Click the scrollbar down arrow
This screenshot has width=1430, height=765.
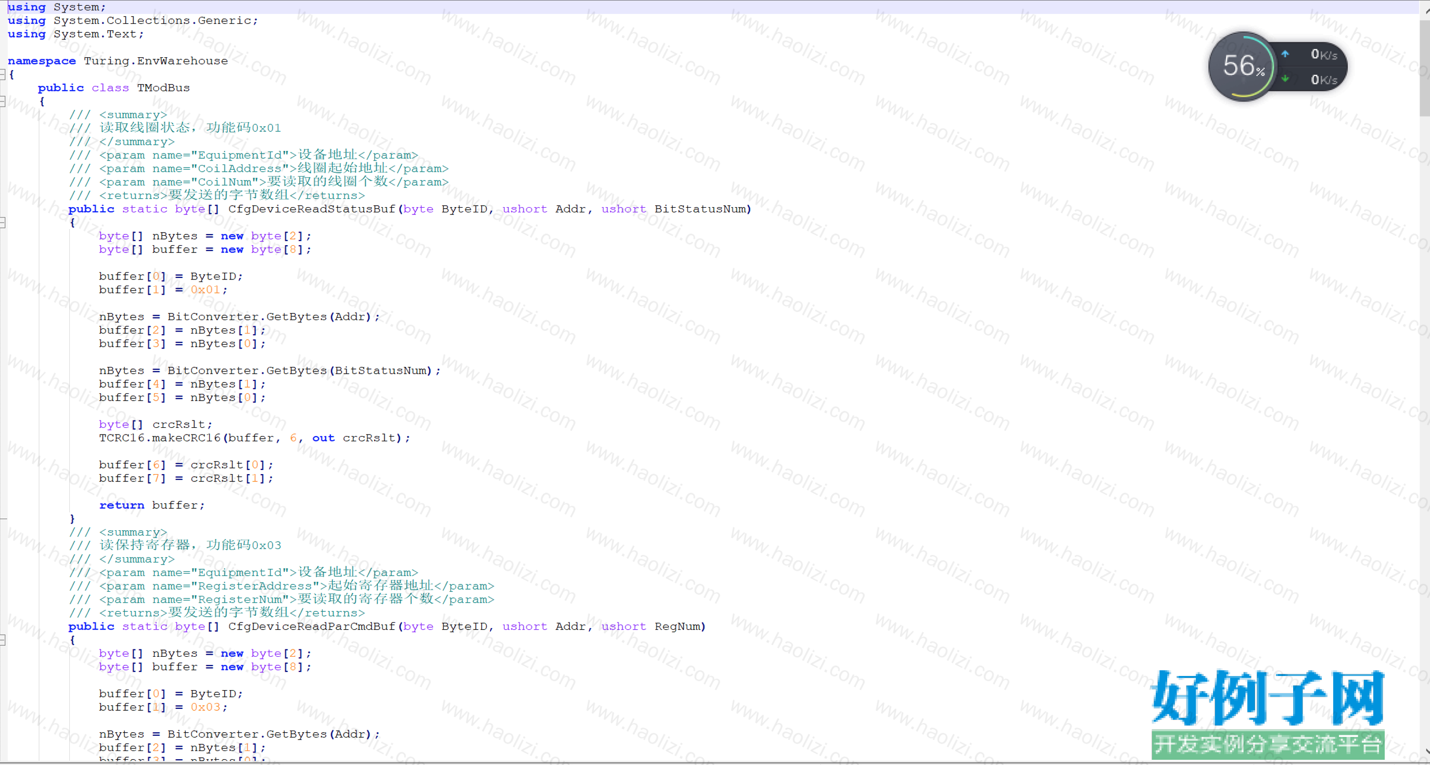click(x=1426, y=751)
